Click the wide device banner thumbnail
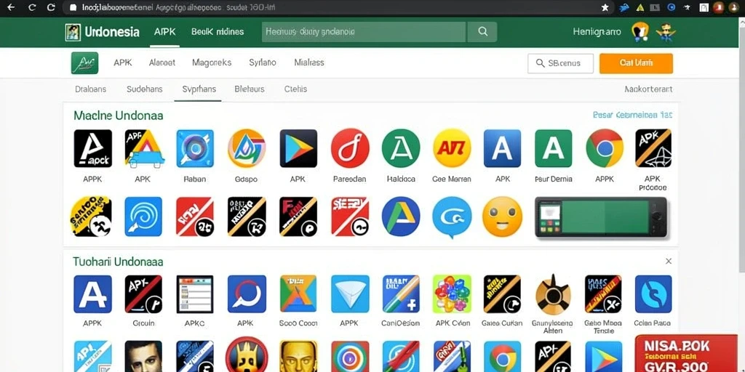This screenshot has width=745, height=372. pos(601,217)
